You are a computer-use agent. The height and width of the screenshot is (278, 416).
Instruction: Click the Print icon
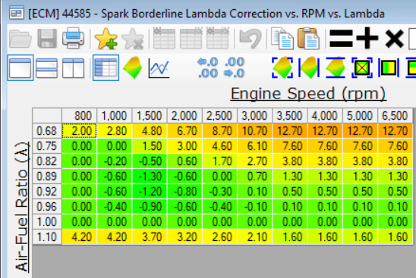click(73, 39)
